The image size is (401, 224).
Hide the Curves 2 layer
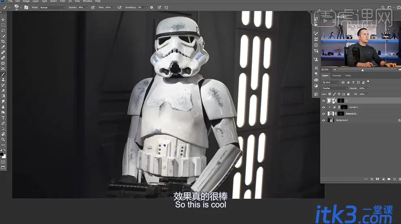pyautogui.click(x=324, y=107)
